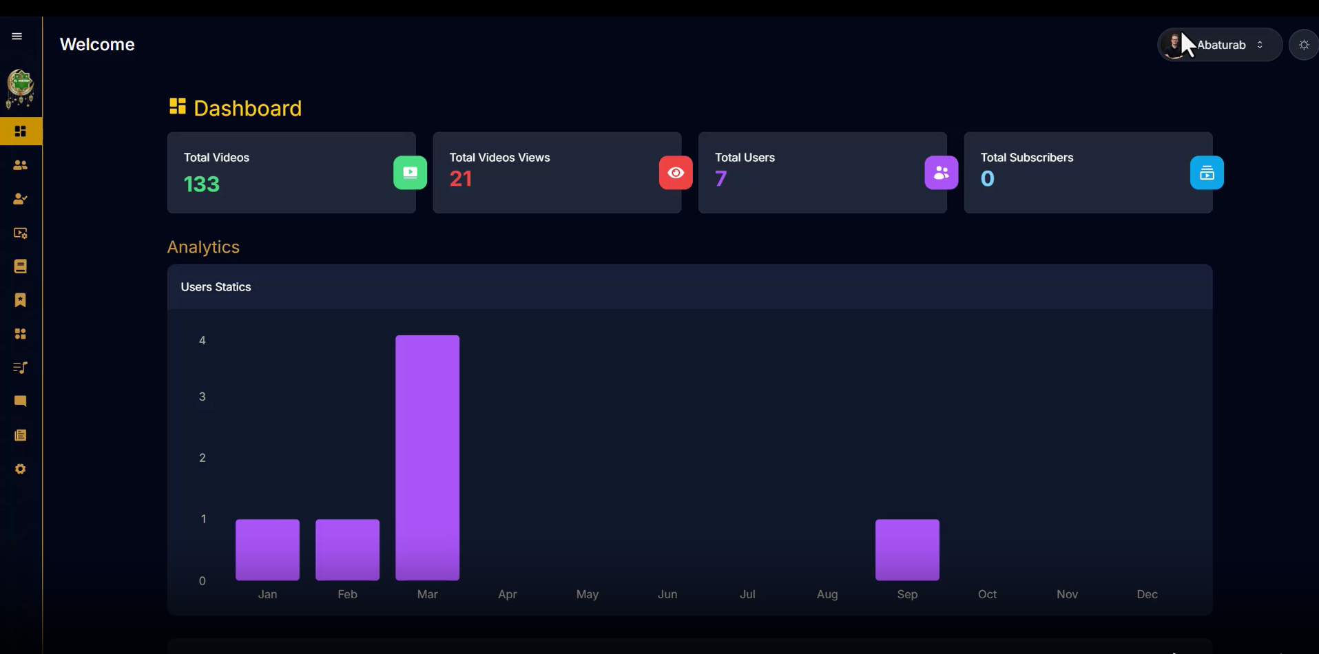Open the bookmark star icon in the sidebar
This screenshot has width=1319, height=654.
point(21,300)
